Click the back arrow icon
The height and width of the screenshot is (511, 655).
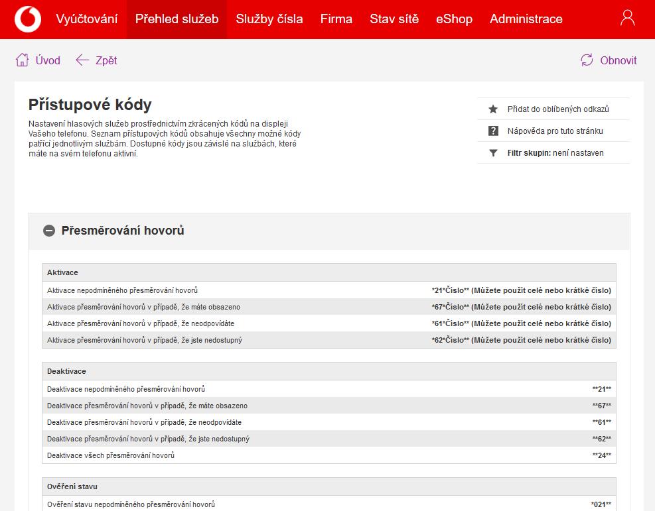[x=82, y=60]
